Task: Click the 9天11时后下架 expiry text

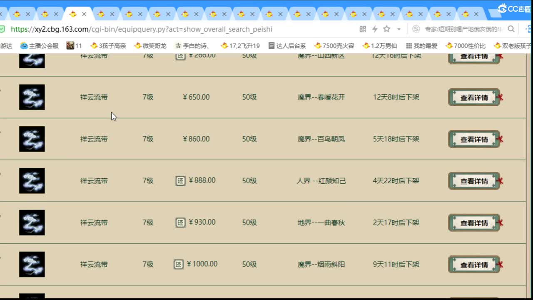Action: 396,264
